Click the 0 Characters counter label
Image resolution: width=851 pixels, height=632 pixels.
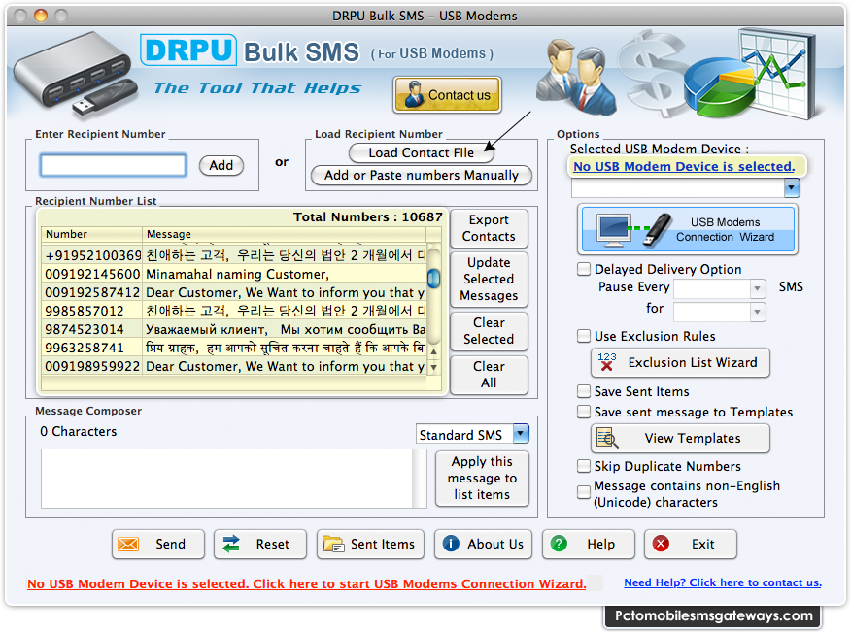coord(78,431)
